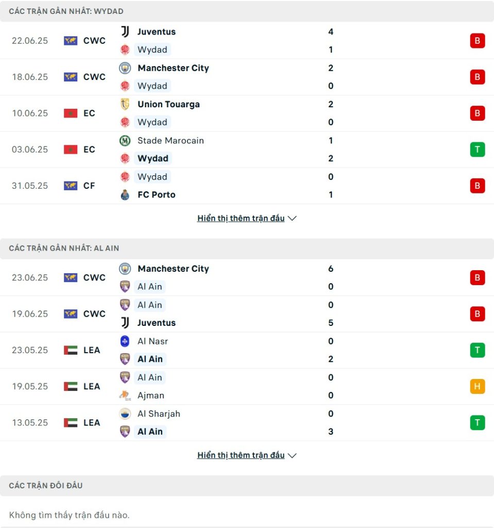This screenshot has height=528, width=494.
Task: Select the orange H draw badge for Ajman match
Action: tap(477, 386)
